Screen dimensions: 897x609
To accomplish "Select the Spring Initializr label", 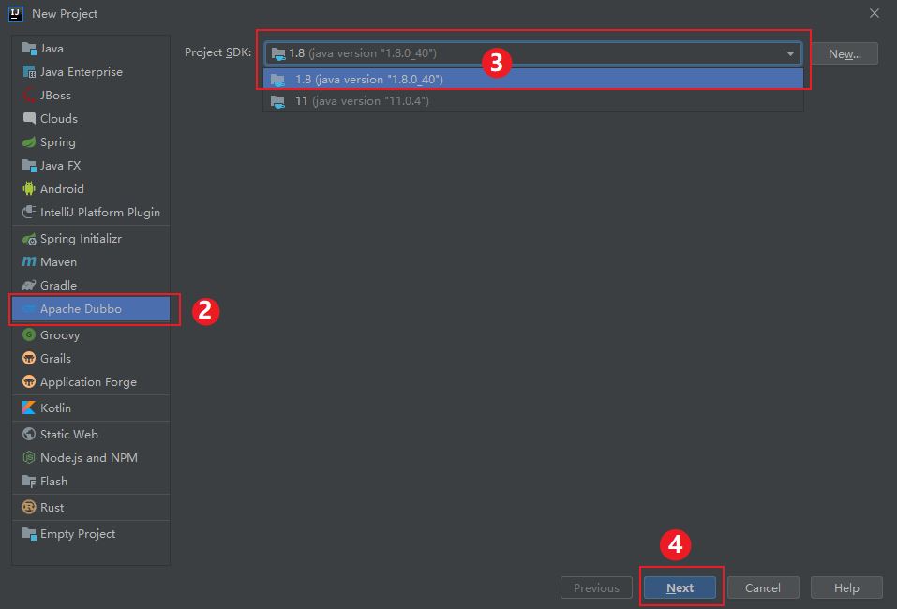I will (81, 239).
